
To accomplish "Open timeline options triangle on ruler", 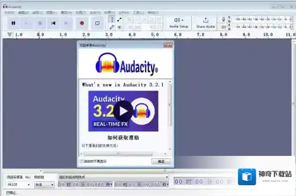I will point(9,35).
